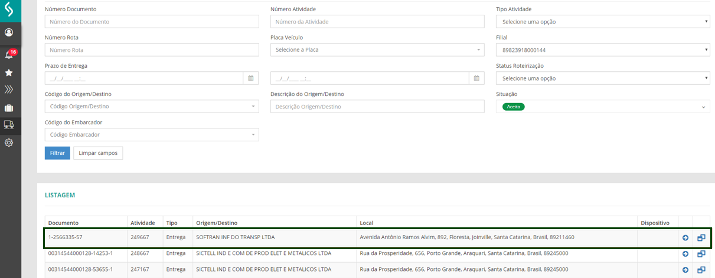
Task: Focus the Número do Documento field
Action: click(x=152, y=22)
